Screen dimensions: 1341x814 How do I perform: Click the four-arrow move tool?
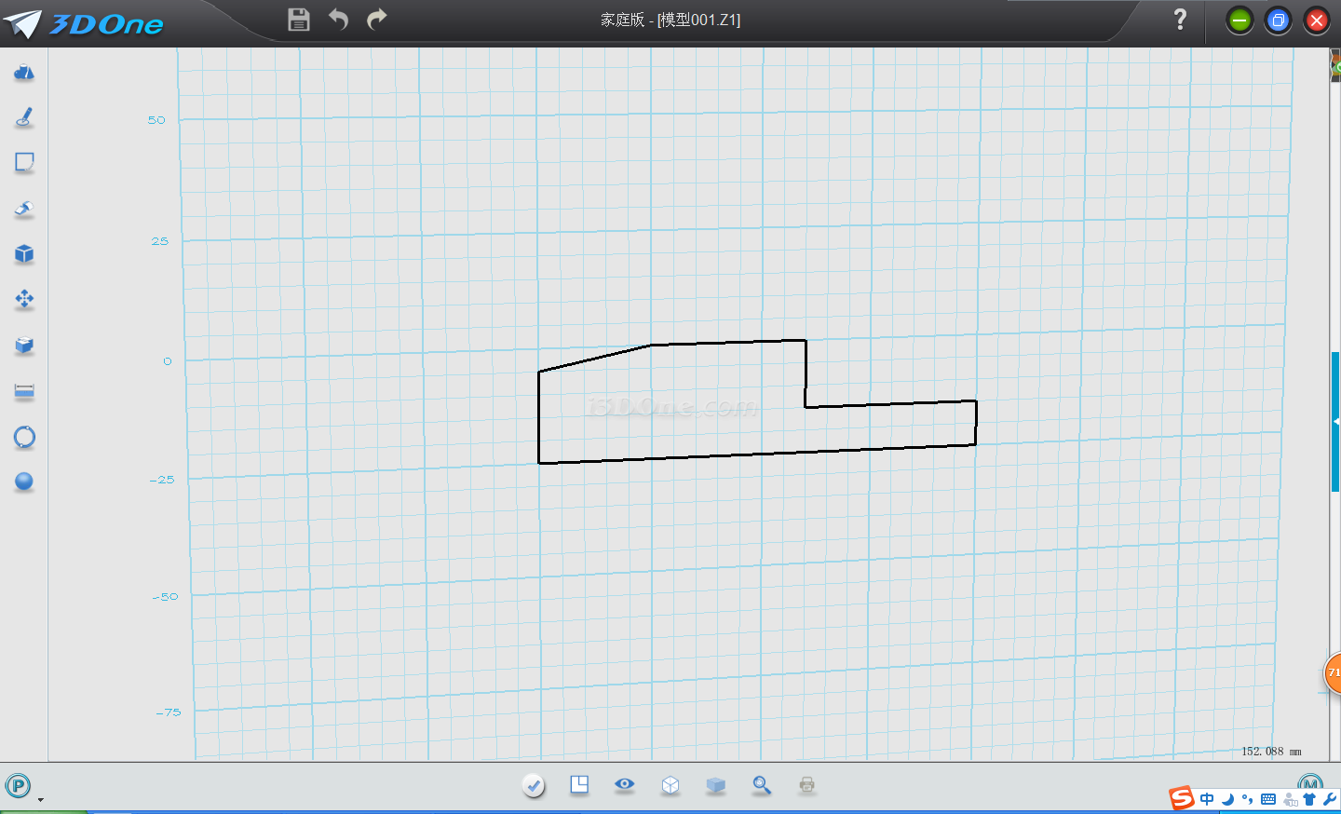point(24,299)
